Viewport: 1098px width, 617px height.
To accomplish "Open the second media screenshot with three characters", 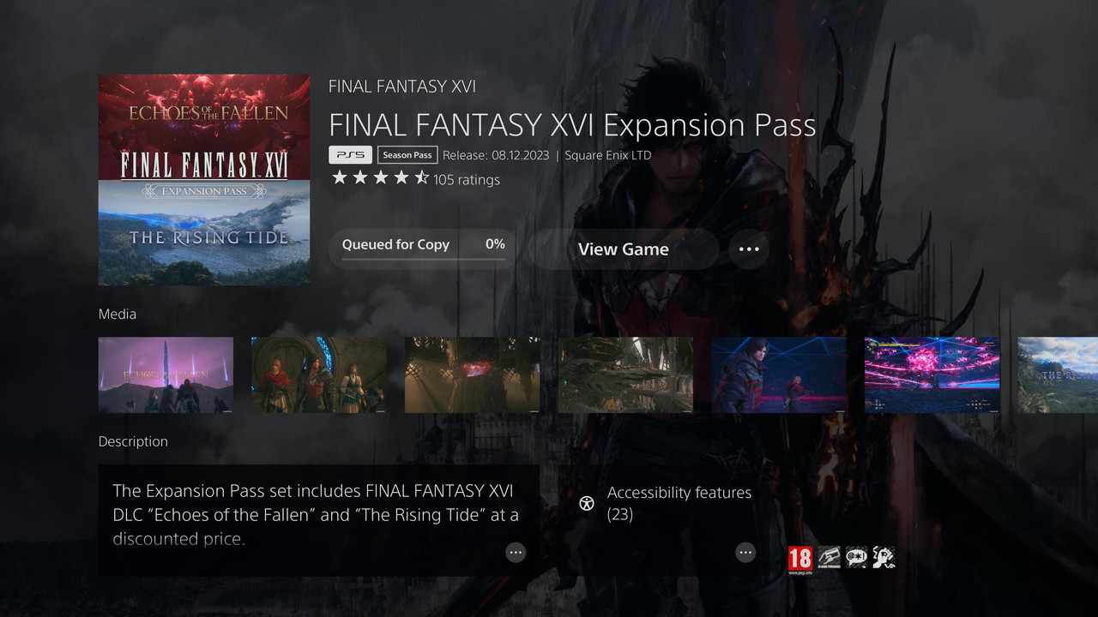I will pos(319,375).
